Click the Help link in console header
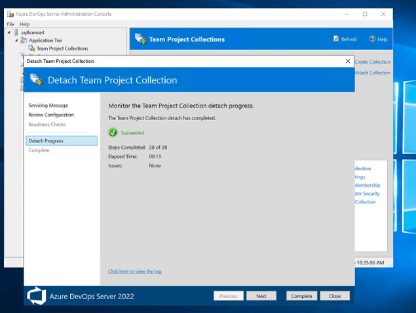 point(383,39)
